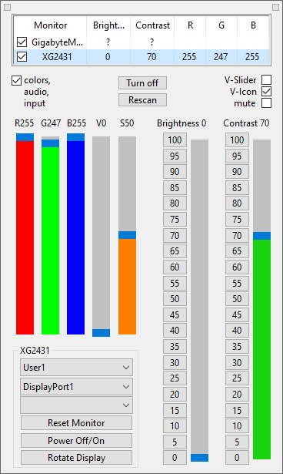The width and height of the screenshot is (283, 474).
Task: Click the Contrast column header
Action: tap(152, 25)
